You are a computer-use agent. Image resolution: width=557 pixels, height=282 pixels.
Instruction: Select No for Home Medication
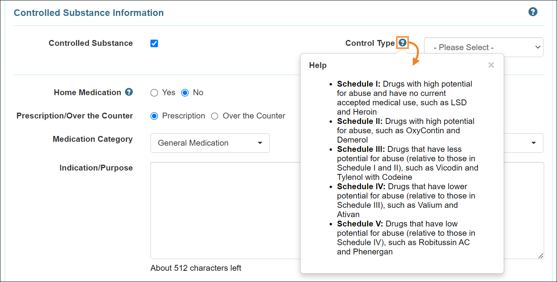click(x=185, y=93)
